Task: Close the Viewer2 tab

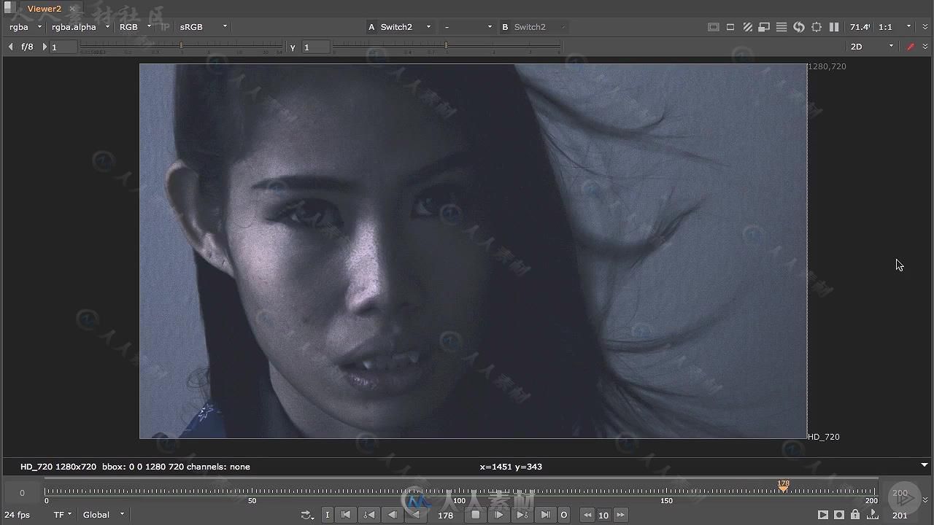Action: [x=72, y=9]
